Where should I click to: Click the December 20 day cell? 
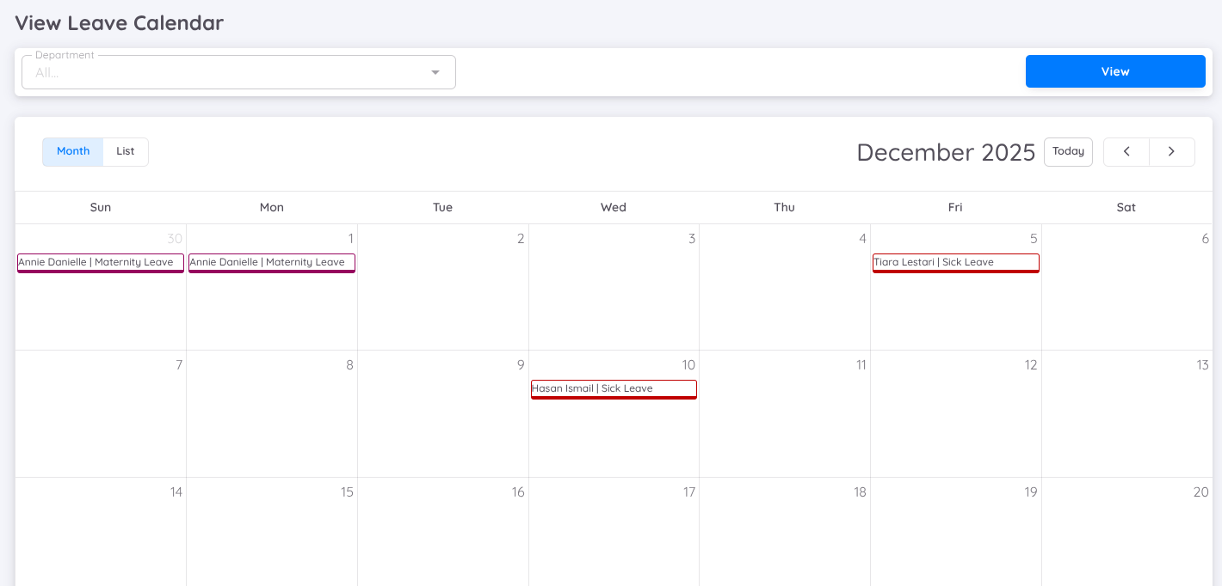click(x=1126, y=533)
